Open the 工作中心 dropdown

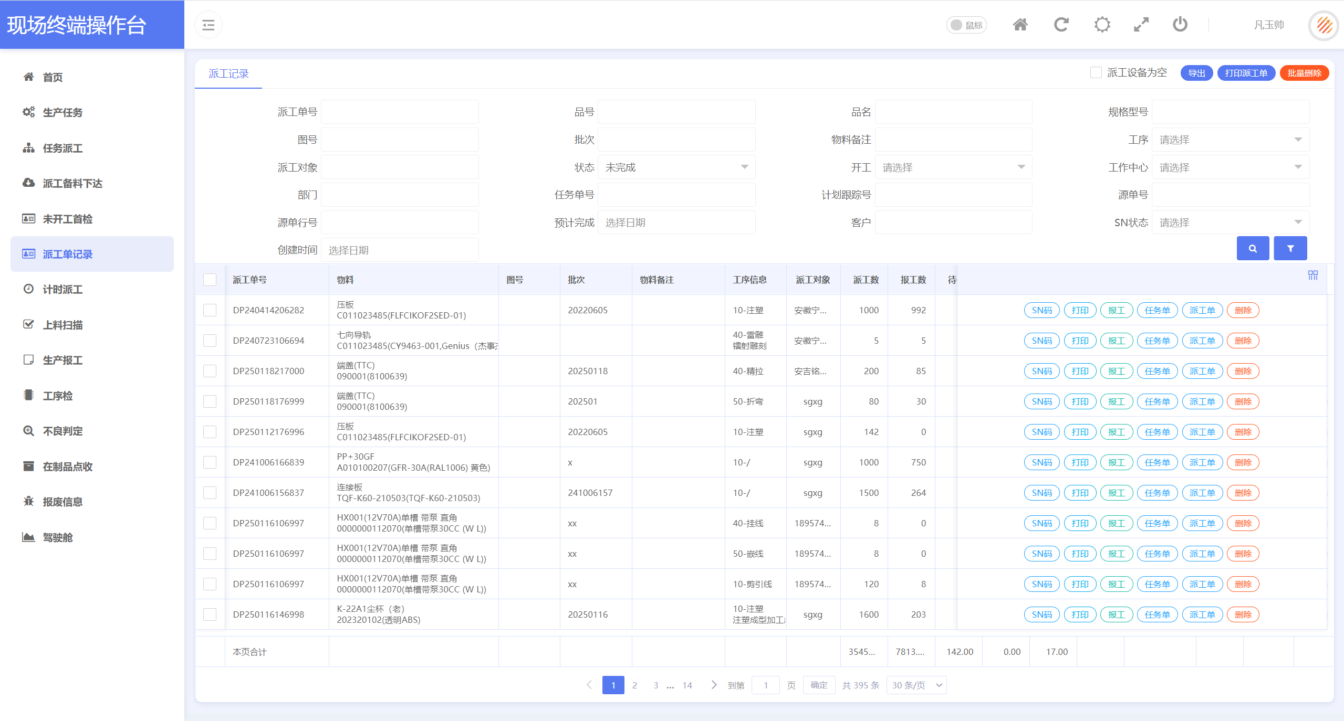coord(1230,167)
